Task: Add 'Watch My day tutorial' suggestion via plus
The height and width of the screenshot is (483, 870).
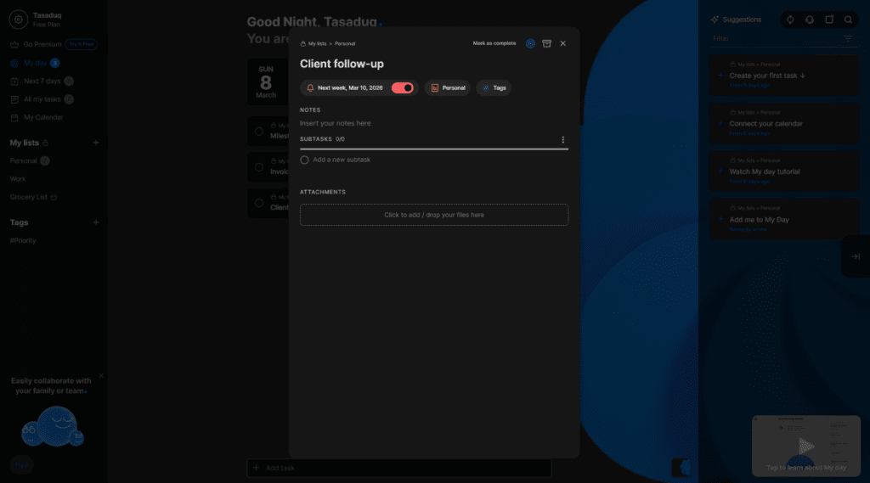Action: pyautogui.click(x=720, y=171)
